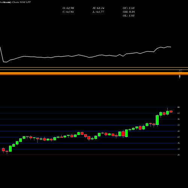The image size is (188, 188).
Task: Click the open price 'O: 62.90'
Action: pos(68,8)
